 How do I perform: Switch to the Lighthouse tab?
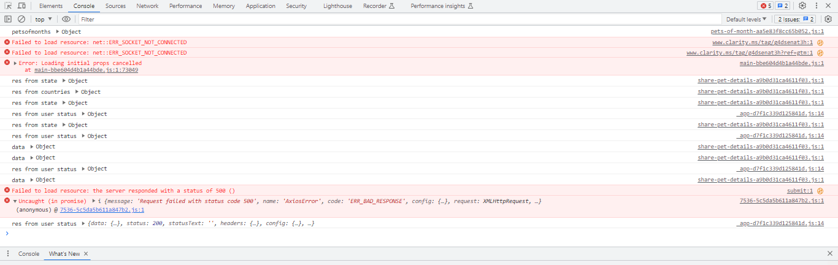(336, 6)
